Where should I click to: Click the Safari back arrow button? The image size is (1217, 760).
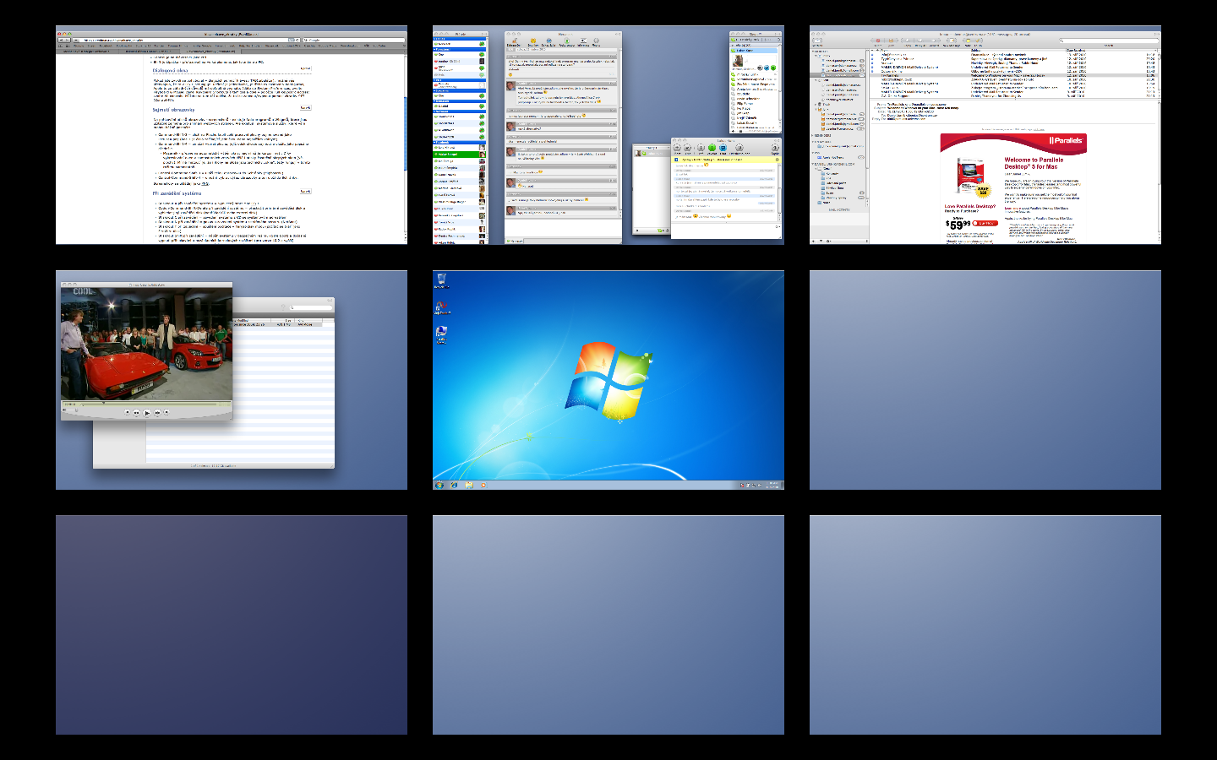click(61, 40)
